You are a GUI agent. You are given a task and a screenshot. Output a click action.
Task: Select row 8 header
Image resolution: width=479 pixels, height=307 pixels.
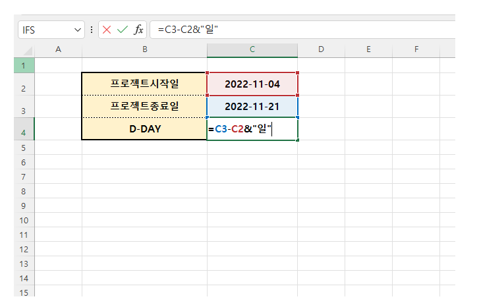(x=24, y=191)
